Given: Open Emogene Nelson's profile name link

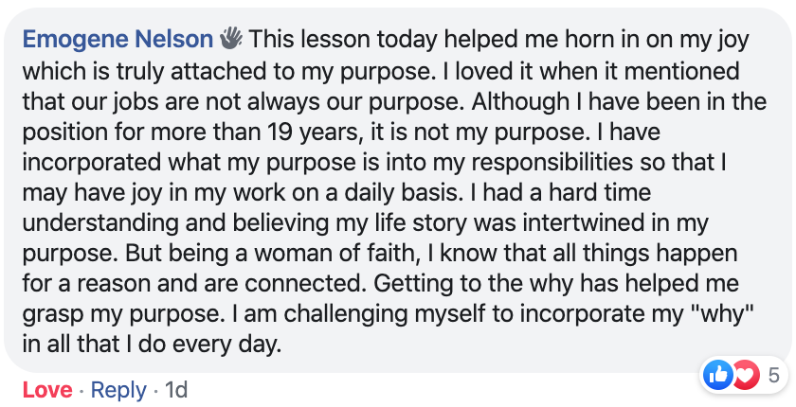Looking at the screenshot, I should pos(118,40).
